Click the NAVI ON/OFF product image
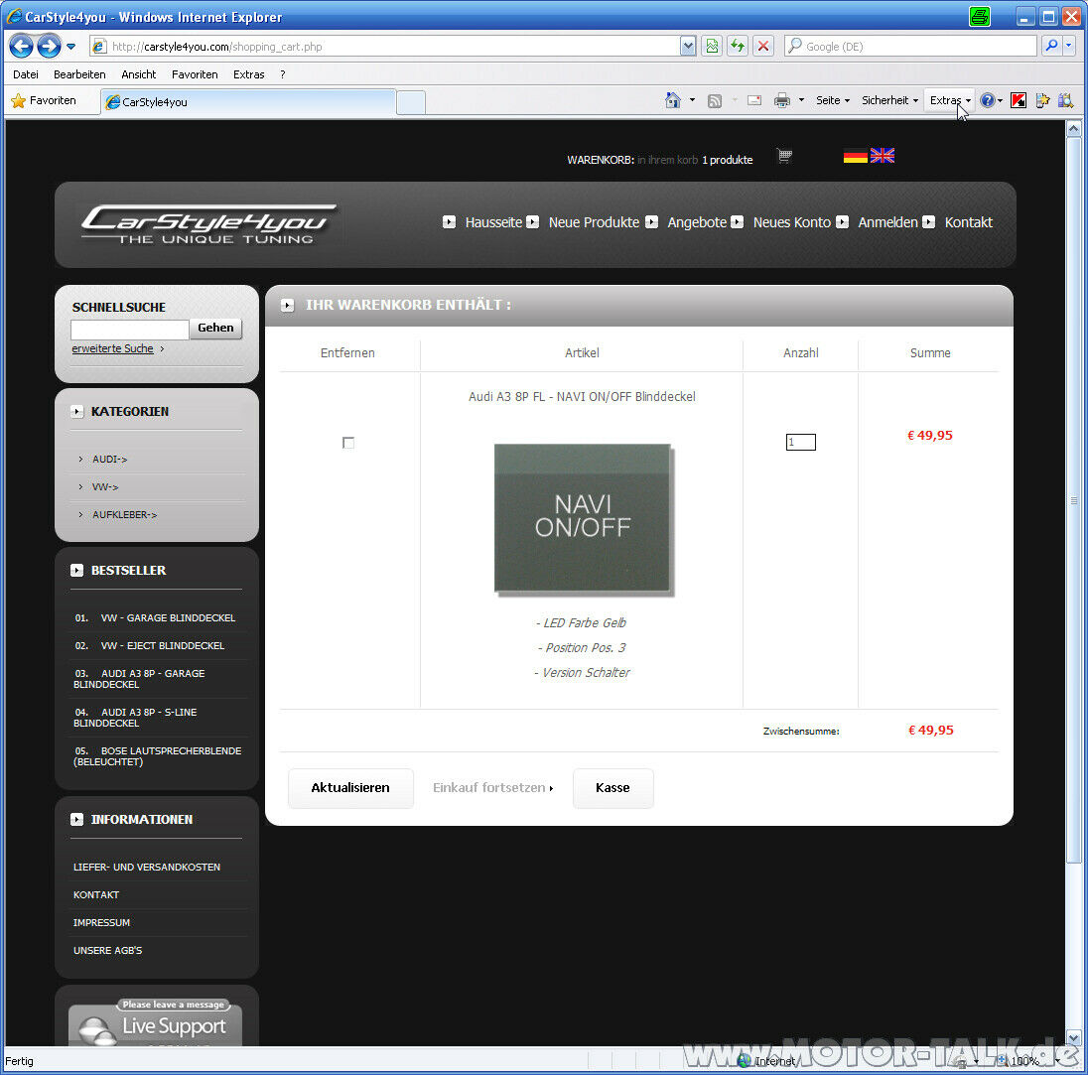Image resolution: width=1088 pixels, height=1075 pixels. click(583, 518)
